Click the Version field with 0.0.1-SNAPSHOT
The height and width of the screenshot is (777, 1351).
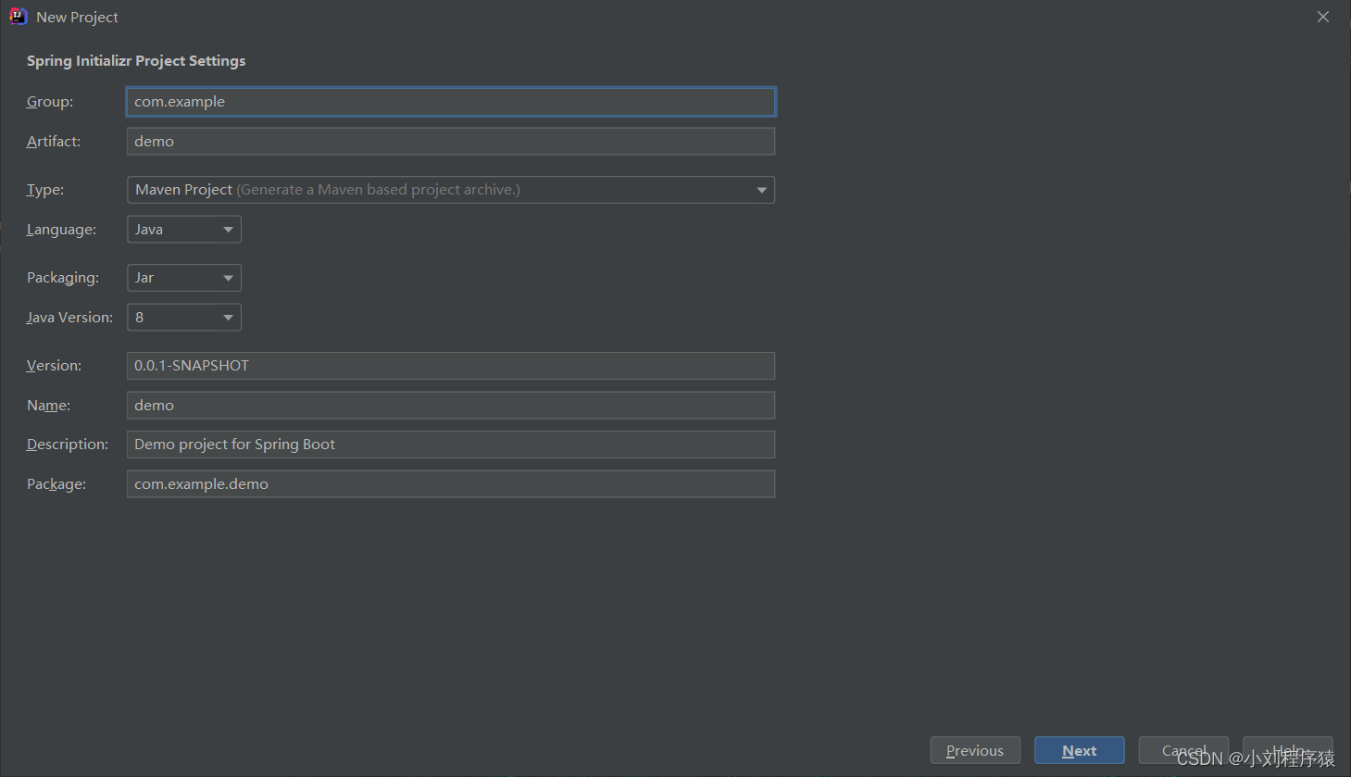point(451,366)
